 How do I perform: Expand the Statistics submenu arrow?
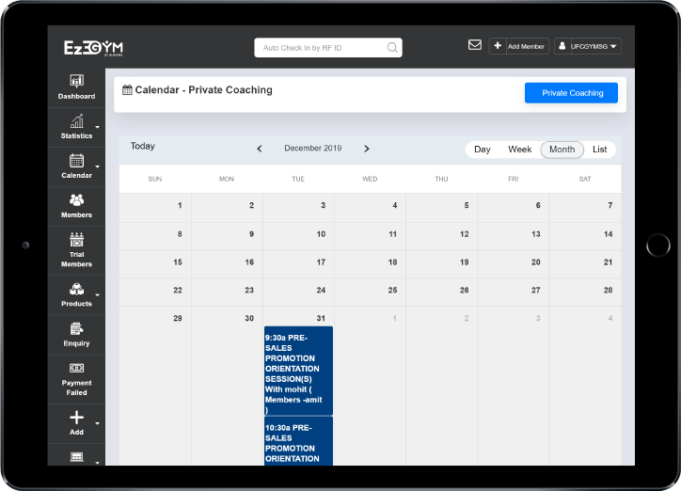point(97,127)
